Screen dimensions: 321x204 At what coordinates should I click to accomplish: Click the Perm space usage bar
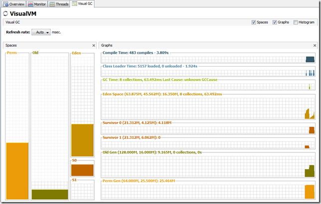(17, 171)
